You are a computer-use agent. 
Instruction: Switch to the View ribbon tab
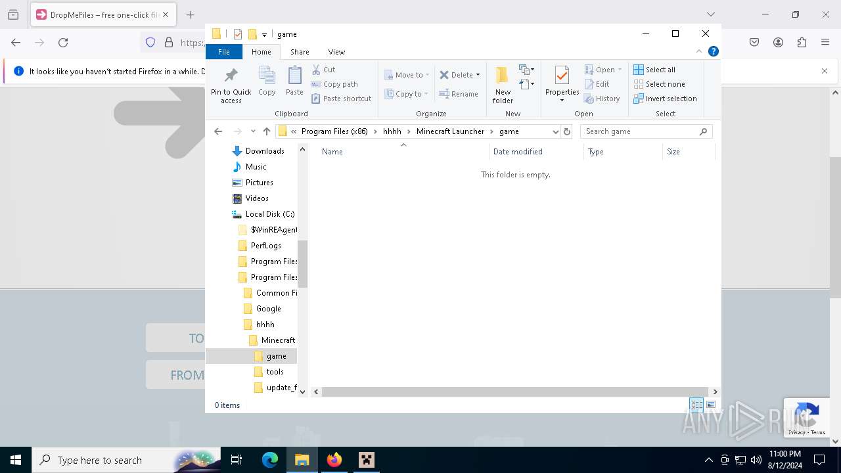click(336, 52)
